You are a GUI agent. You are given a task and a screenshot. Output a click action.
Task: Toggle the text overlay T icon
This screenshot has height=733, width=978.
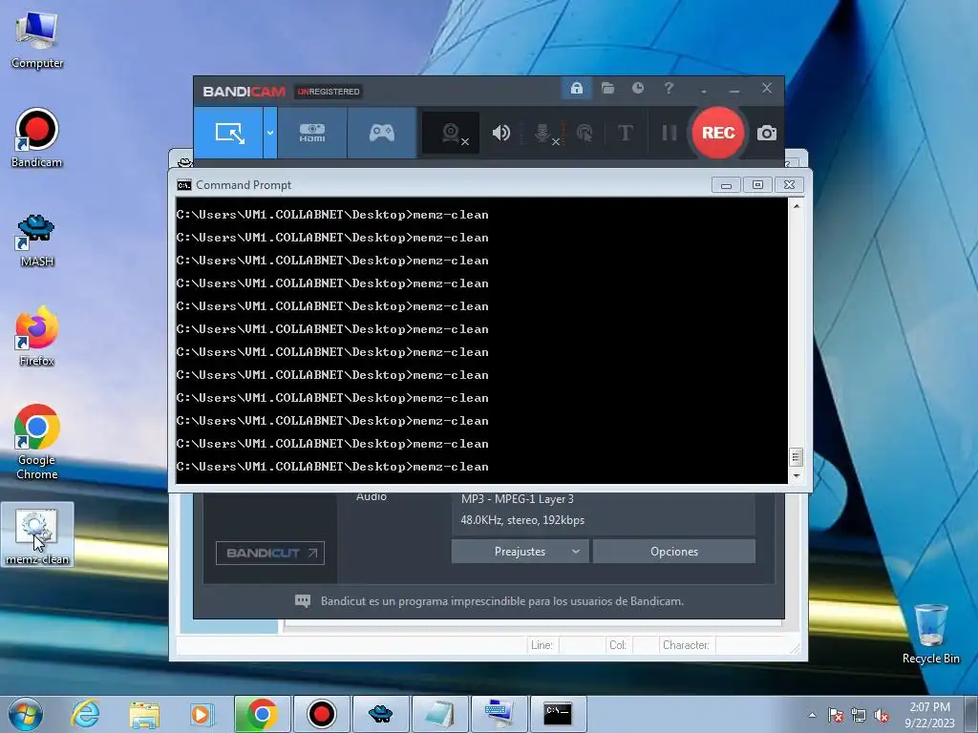coord(625,133)
